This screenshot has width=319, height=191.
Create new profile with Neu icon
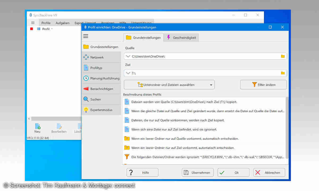pyautogui.click(x=37, y=128)
